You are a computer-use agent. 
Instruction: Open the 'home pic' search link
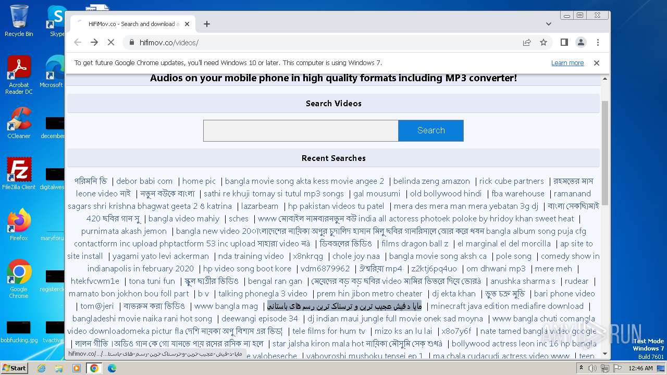199,181
